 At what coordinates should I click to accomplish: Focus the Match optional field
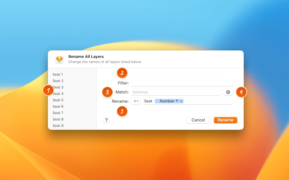176,92
